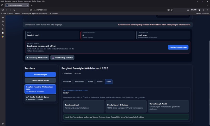210x126 pixels.
Task: Select API Smoke Synthetic Demo tournament
Action: [x=40, y=98]
